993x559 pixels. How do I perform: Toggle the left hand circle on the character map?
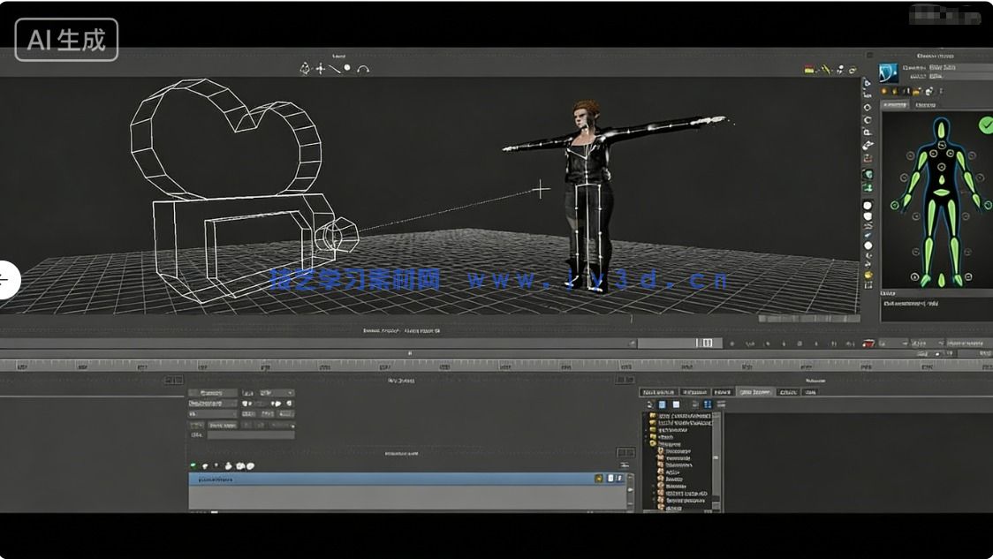point(895,204)
